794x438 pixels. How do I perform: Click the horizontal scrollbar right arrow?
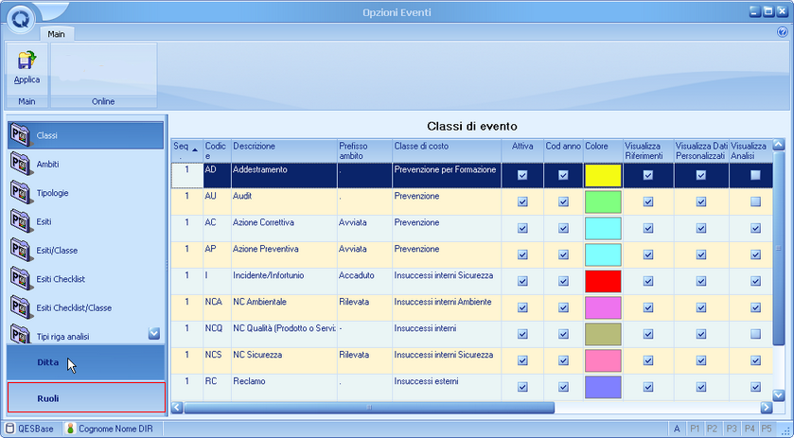[767, 407]
